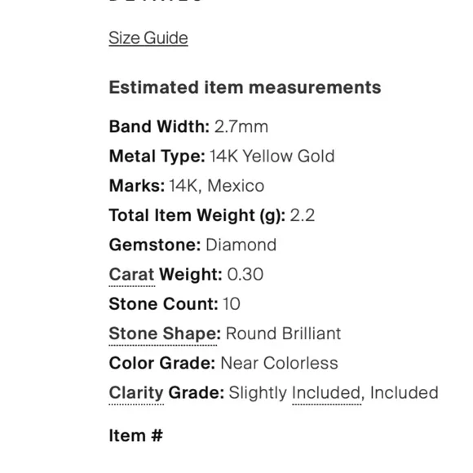Screen dimensions: 473x473
Task: Click the underlined Stone Shape term
Action: (x=165, y=334)
